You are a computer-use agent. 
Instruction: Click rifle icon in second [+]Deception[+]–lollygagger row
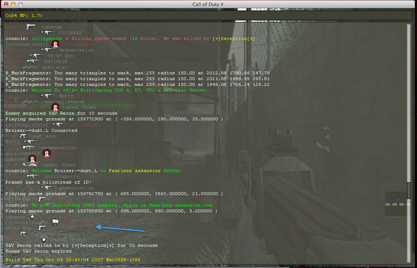pos(59,124)
